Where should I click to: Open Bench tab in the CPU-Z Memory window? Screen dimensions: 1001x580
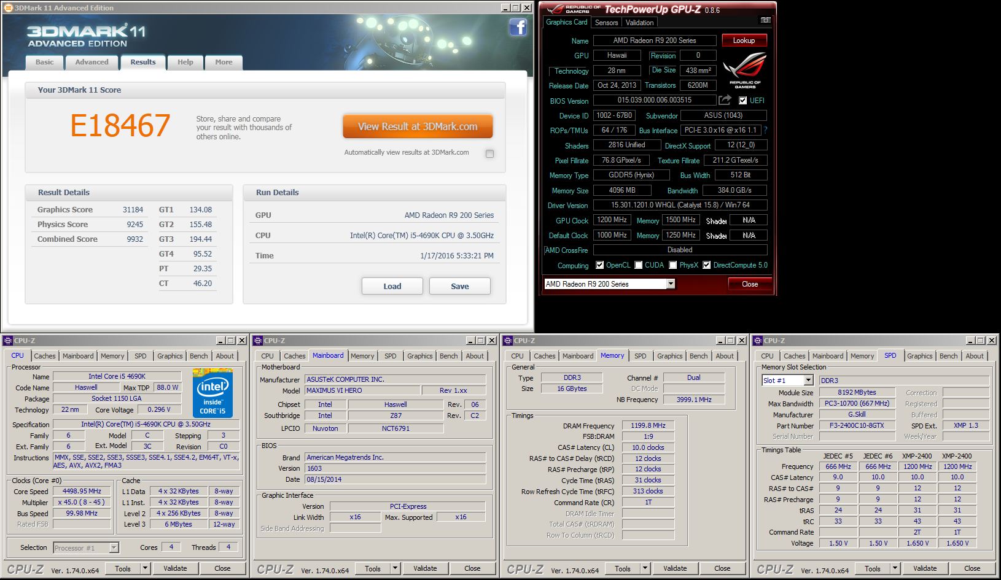[x=698, y=356]
